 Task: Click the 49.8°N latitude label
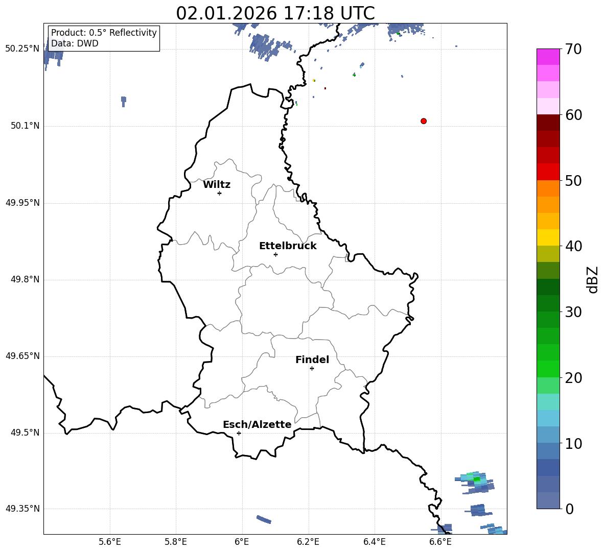pos(25,279)
